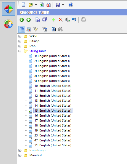This screenshot has width=127, height=164.
Task: Open Help with the question mark icon
Action: point(71,5)
